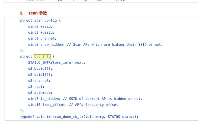
Task: Click the 'STAILQ_ENTRY(bss_info) next;' line
Action: pyautogui.click(x=57, y=63)
